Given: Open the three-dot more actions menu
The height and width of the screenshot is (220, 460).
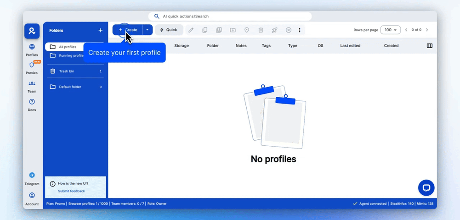Looking at the screenshot, I should tap(300, 30).
